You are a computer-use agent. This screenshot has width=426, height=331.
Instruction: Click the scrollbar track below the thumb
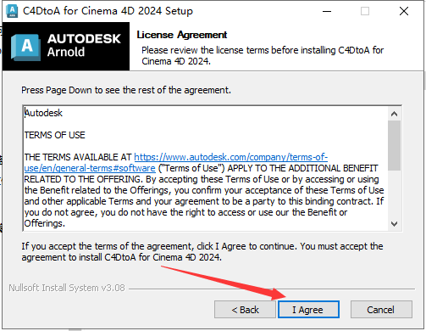(395, 194)
